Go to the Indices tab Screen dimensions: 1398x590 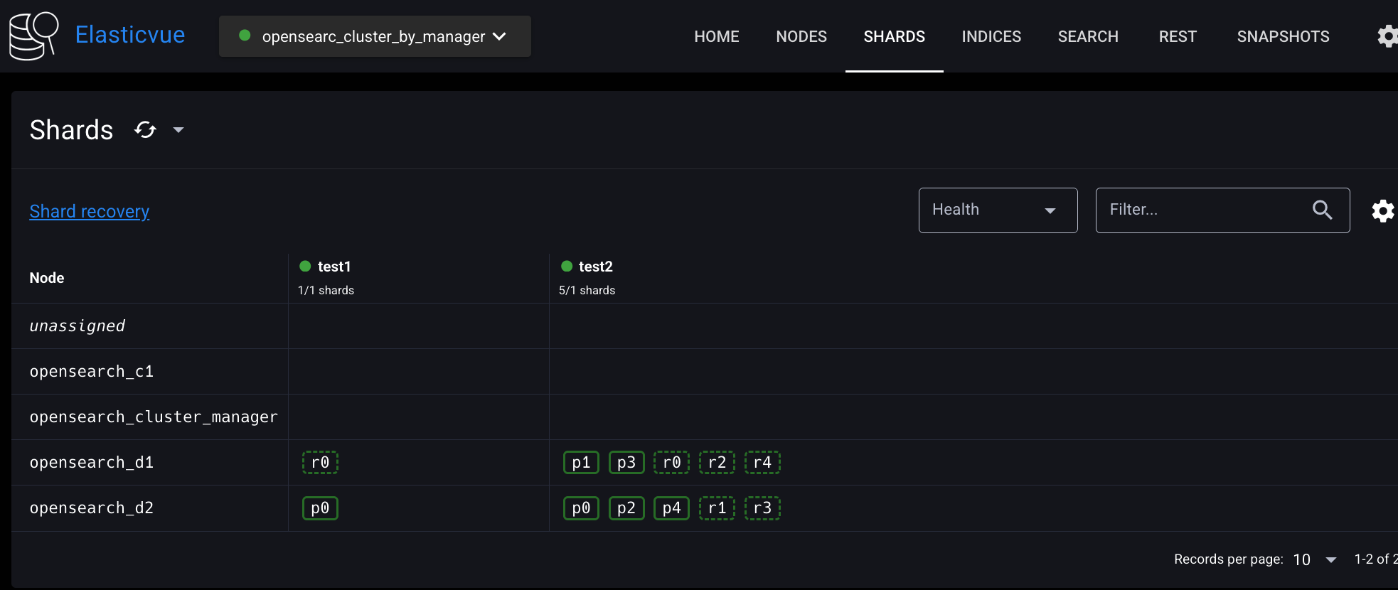991,36
